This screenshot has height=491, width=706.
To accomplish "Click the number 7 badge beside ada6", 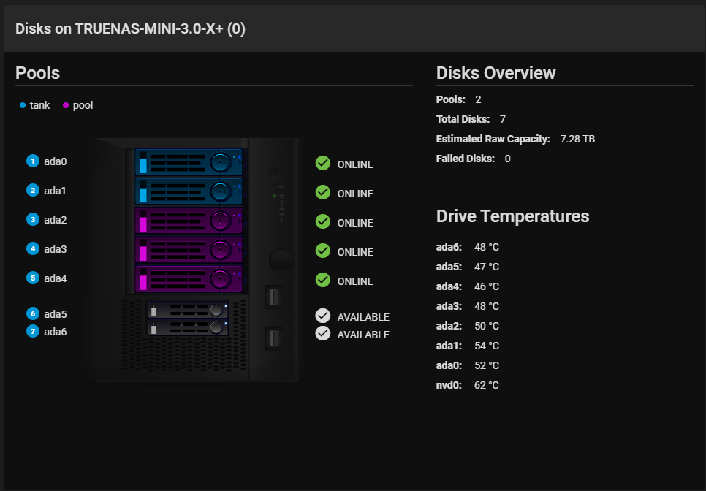I will pyautogui.click(x=33, y=332).
